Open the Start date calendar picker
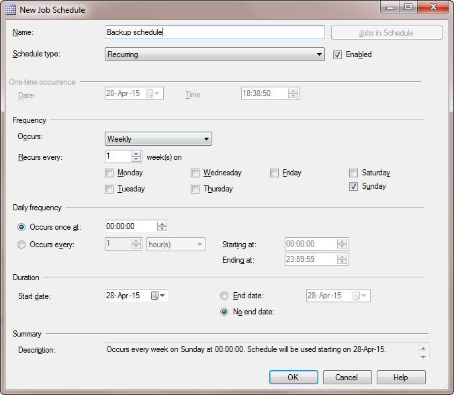The width and height of the screenshot is (454, 395). [x=158, y=296]
